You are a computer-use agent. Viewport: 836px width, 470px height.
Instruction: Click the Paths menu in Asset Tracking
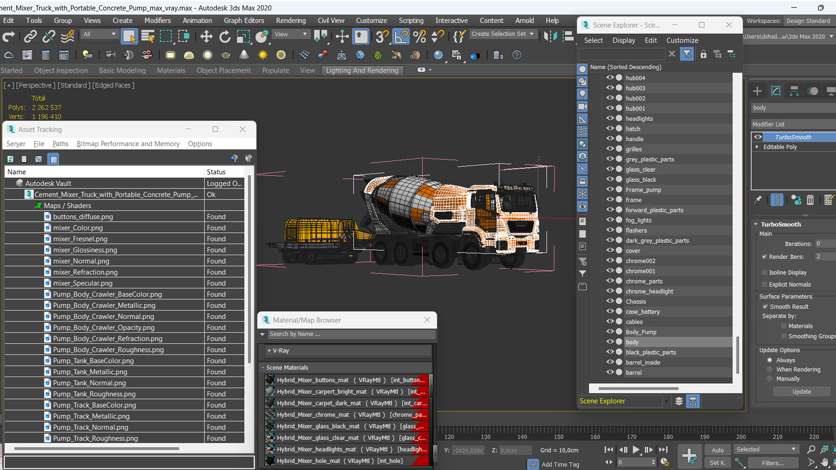coord(60,143)
